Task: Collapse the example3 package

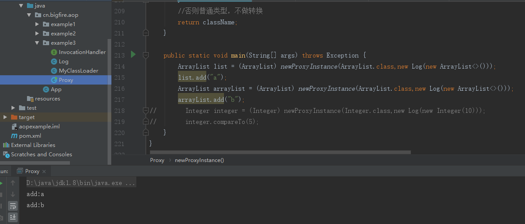Action: point(37,43)
